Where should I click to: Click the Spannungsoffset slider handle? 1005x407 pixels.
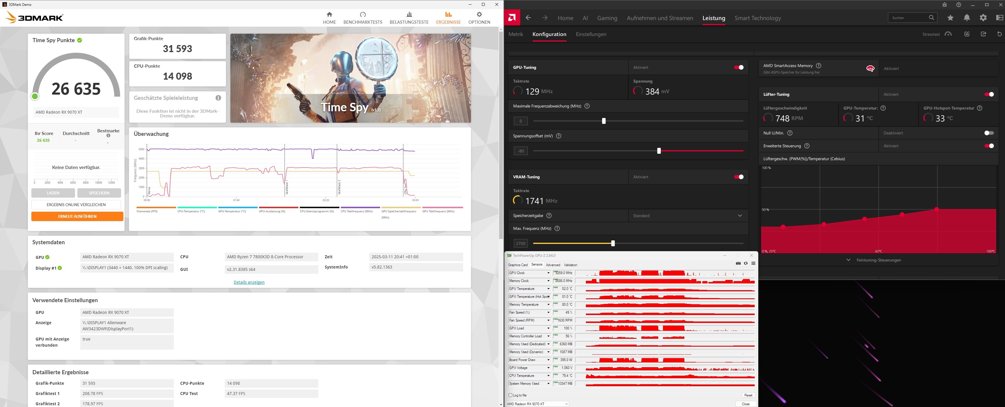(x=659, y=151)
